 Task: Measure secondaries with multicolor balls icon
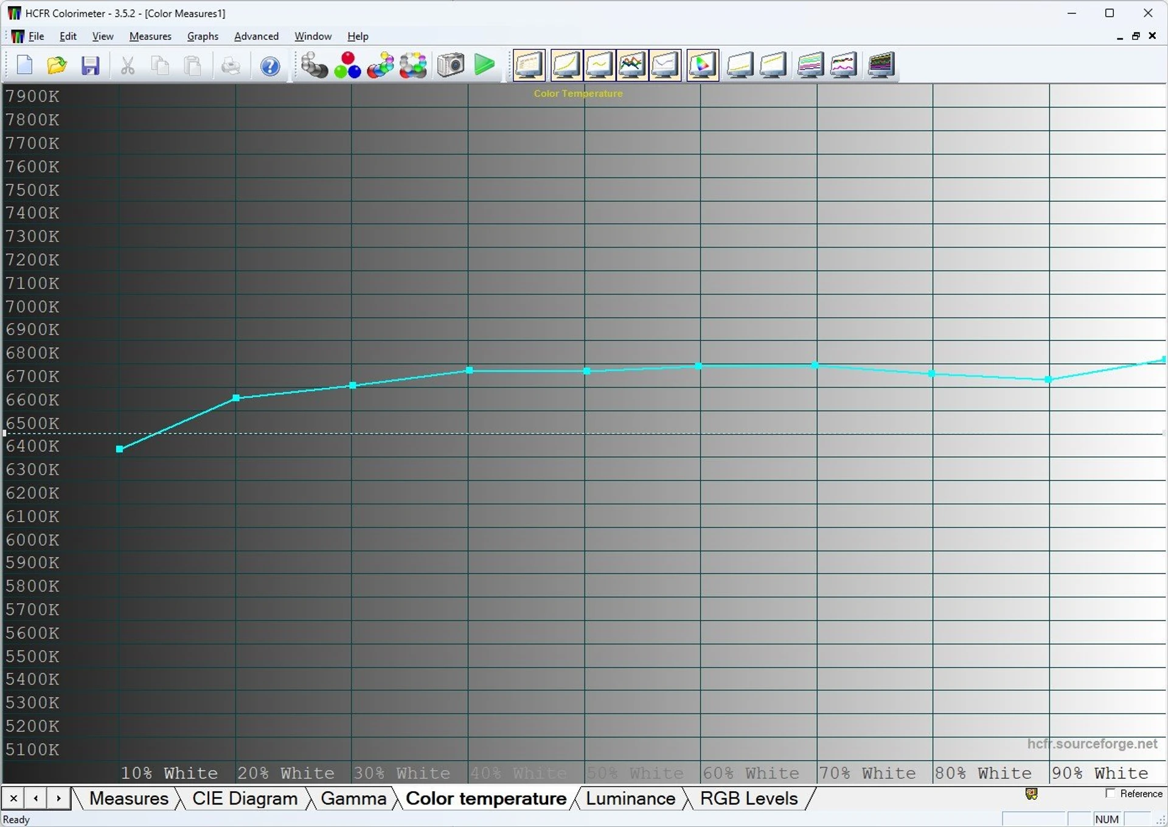pos(380,65)
